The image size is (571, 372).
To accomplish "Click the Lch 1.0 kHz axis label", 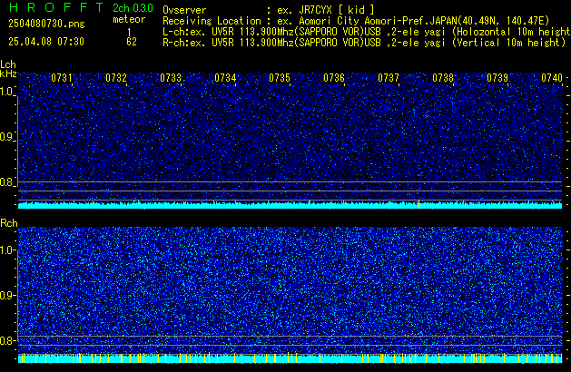I will 7,92.
